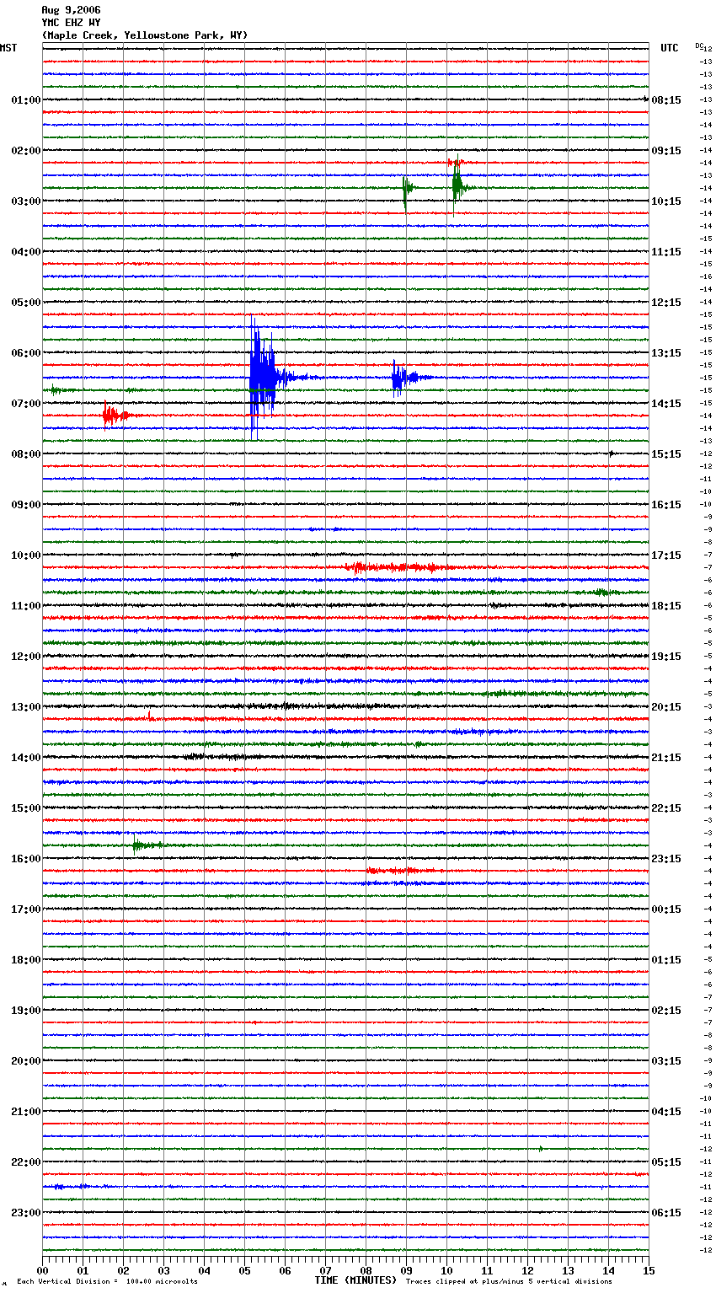Image resolution: width=716 pixels, height=1293 pixels.
Task: Select the MST time label "02:00"
Action: pos(26,151)
